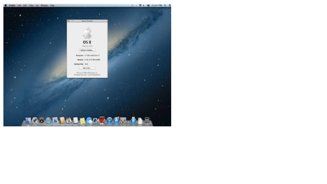Open the Photo Booth icon in dock
This screenshot has width=327, height=184.
102,121
